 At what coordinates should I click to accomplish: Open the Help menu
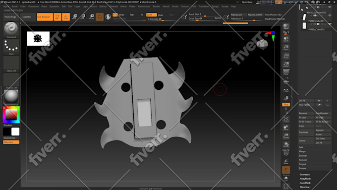point(233,6)
